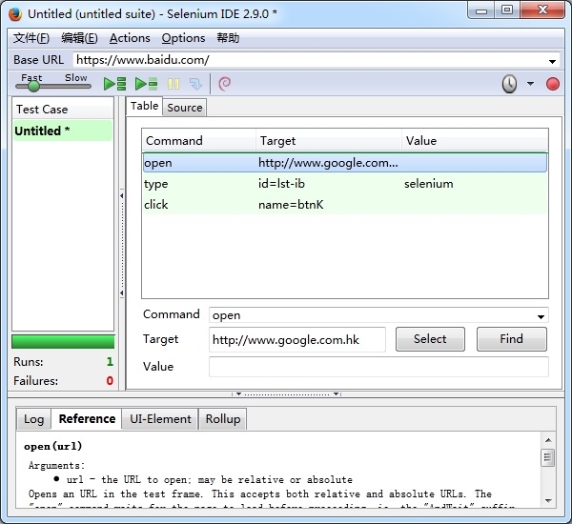Adjust the Fast-Slow speed slider

33,86
